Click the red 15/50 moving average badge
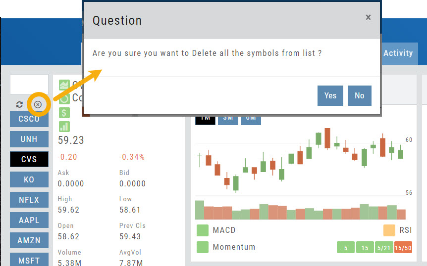Viewport: 427px width, 266px height. coord(403,248)
